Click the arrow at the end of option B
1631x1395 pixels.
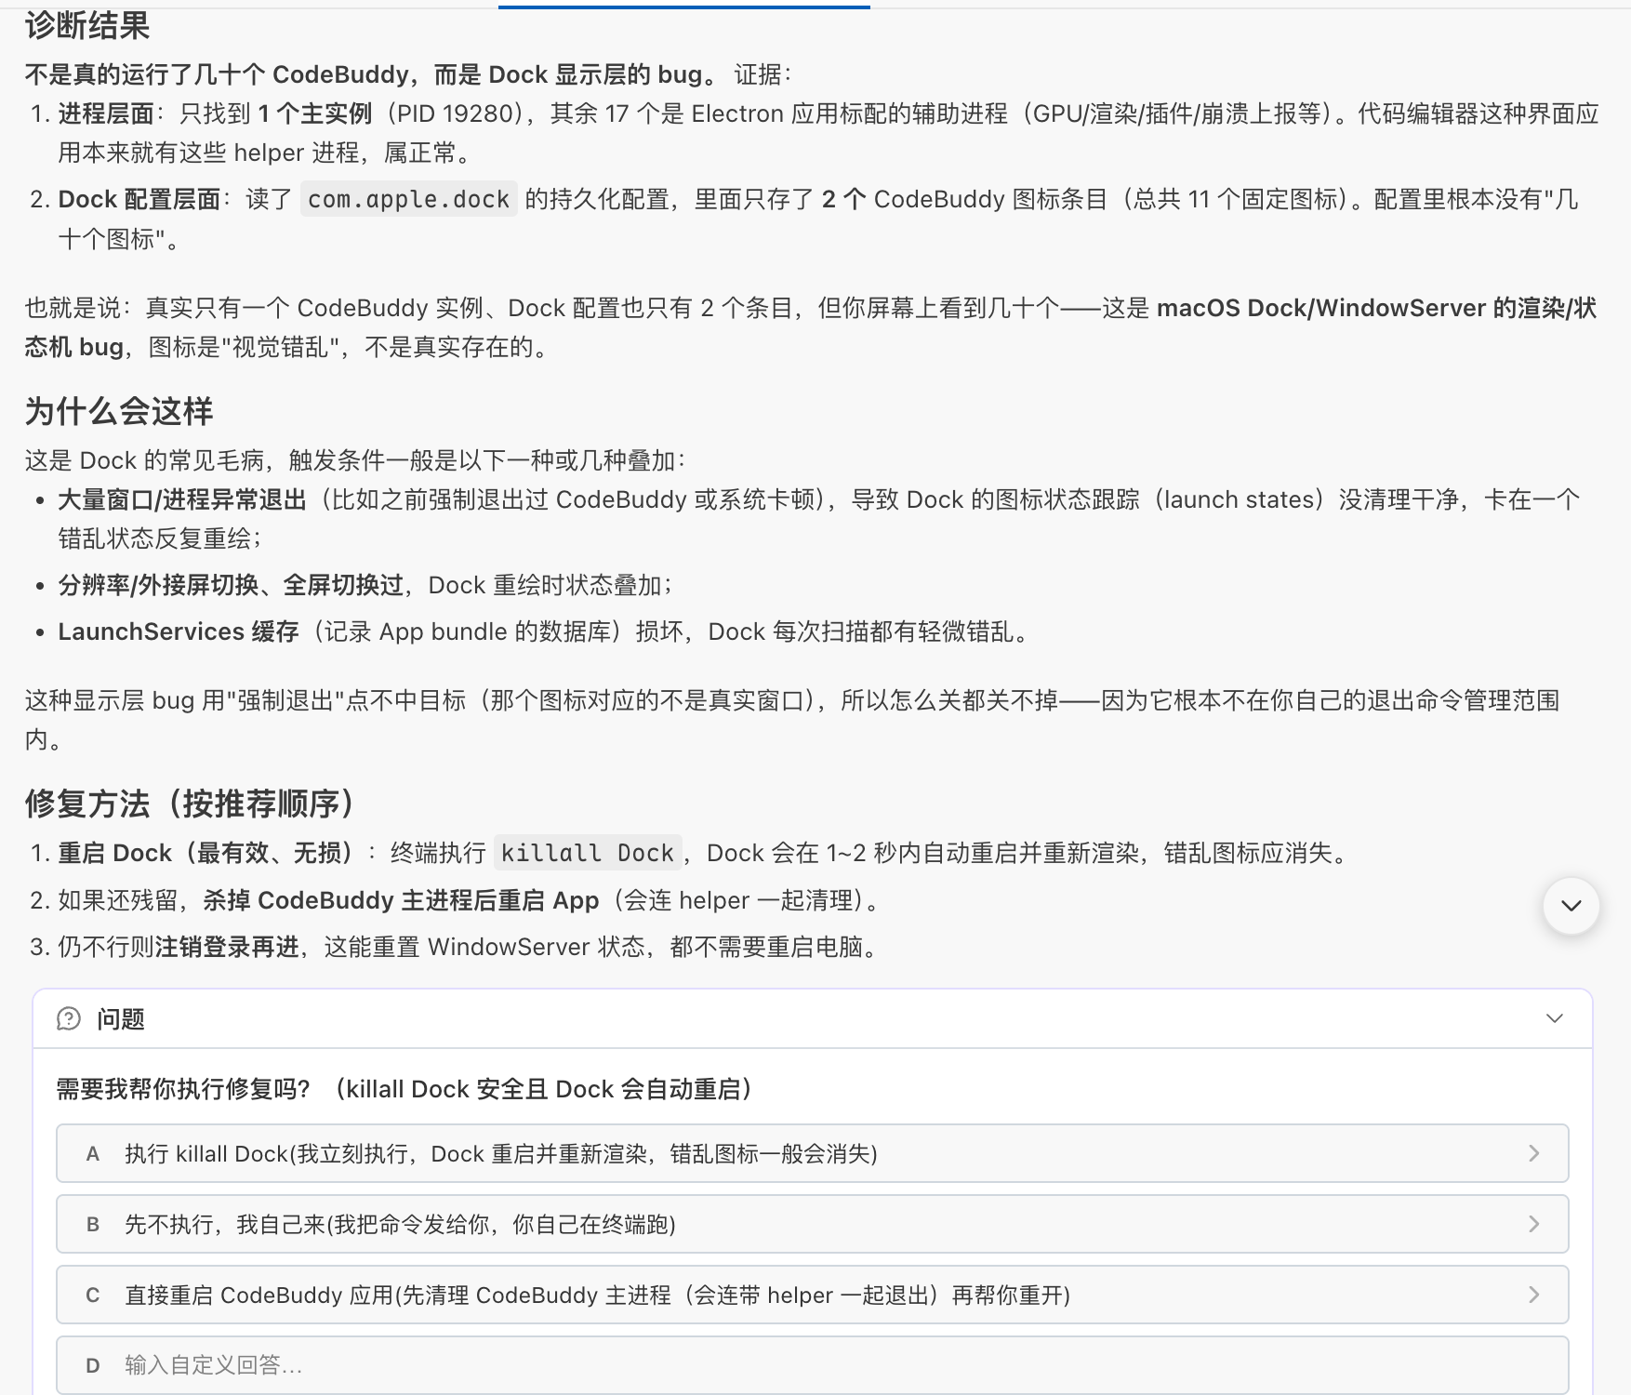tap(1534, 1224)
